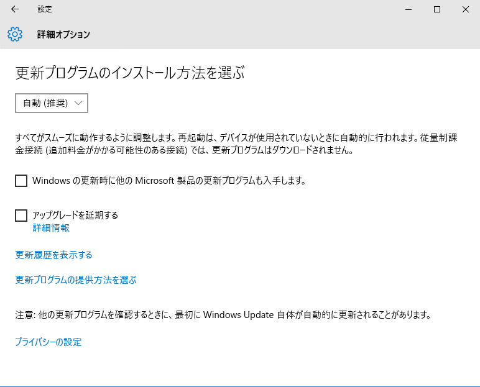Open the 詳細情報 link

[x=51, y=227]
